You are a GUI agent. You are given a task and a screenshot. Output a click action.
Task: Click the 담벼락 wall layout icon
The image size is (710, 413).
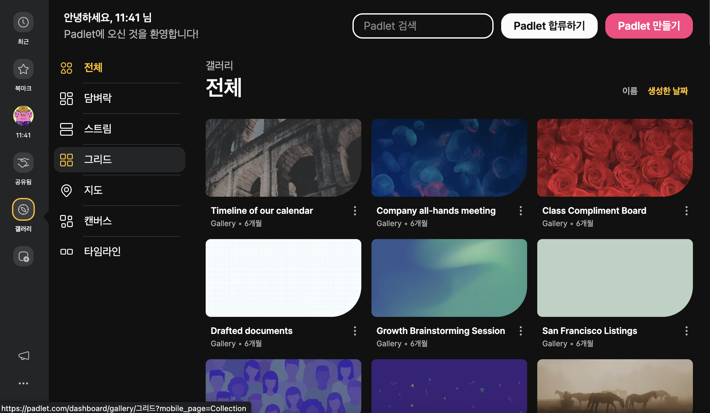tap(66, 98)
